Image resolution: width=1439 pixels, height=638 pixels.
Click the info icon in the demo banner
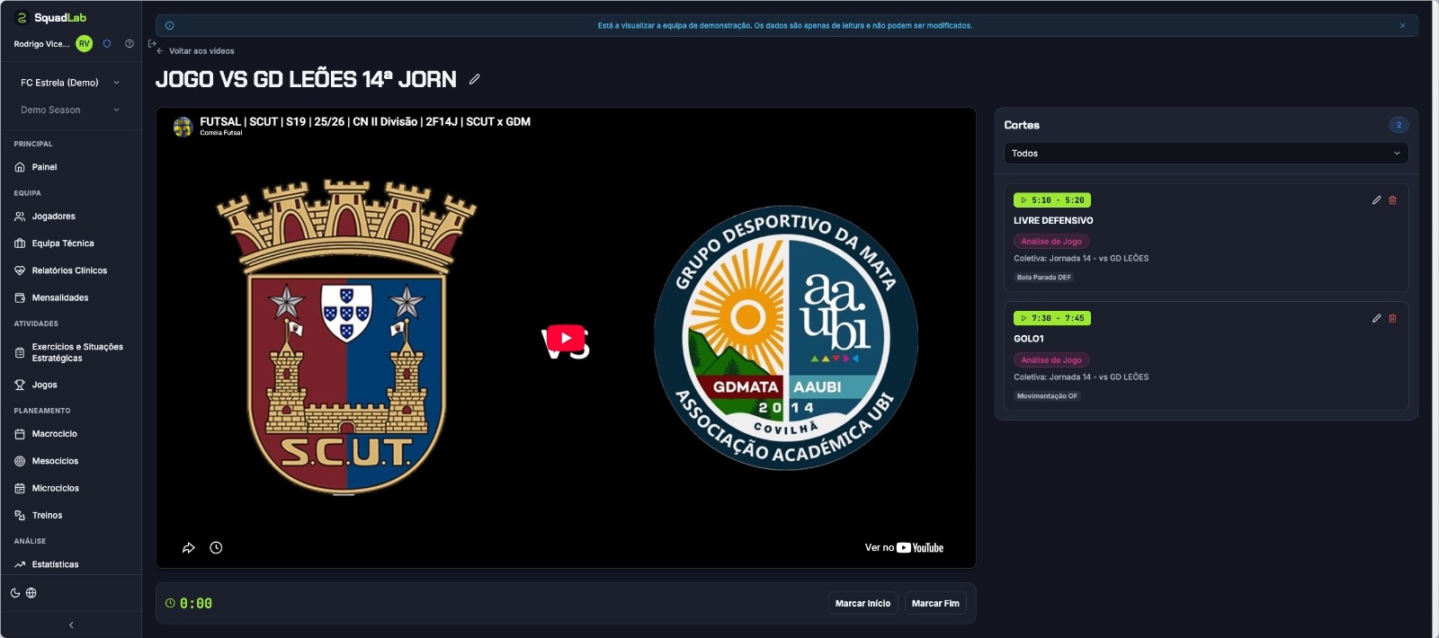169,25
